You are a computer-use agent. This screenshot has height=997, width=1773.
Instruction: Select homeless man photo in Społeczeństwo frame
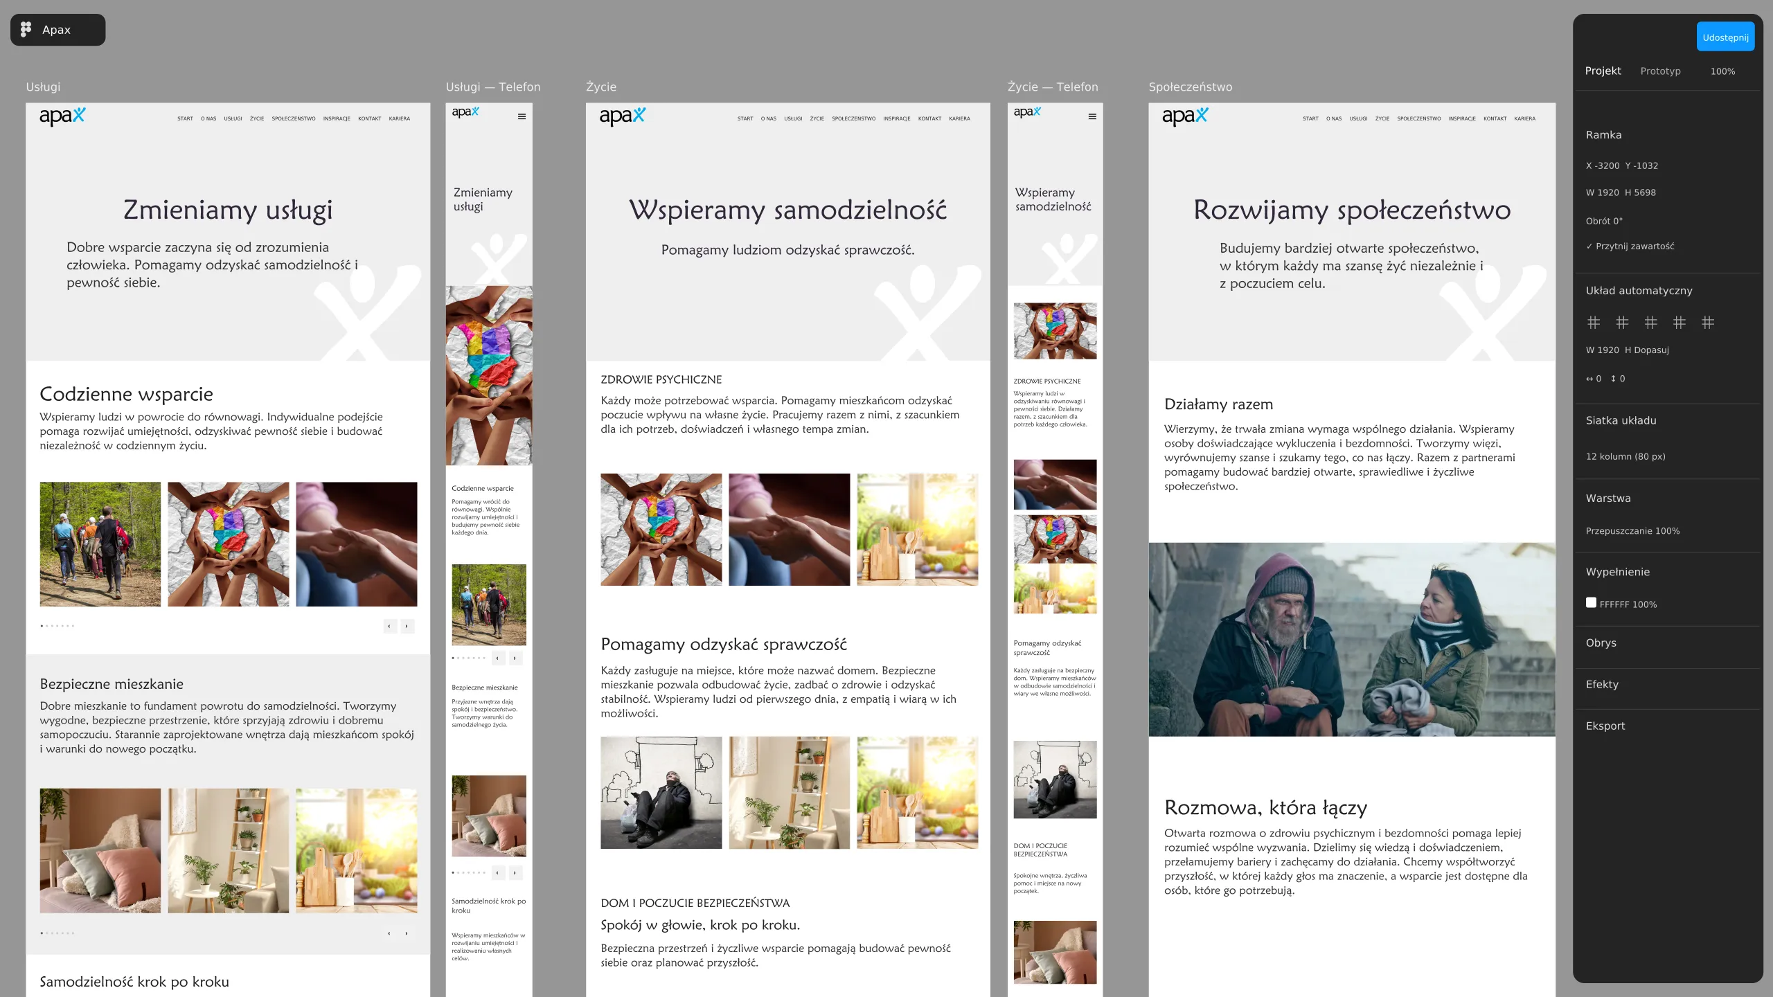pos(1352,639)
